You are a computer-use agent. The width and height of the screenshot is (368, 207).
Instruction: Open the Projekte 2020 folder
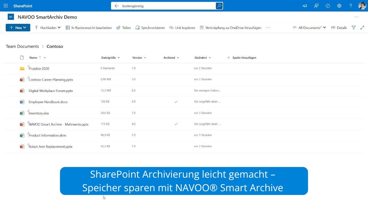click(39, 68)
